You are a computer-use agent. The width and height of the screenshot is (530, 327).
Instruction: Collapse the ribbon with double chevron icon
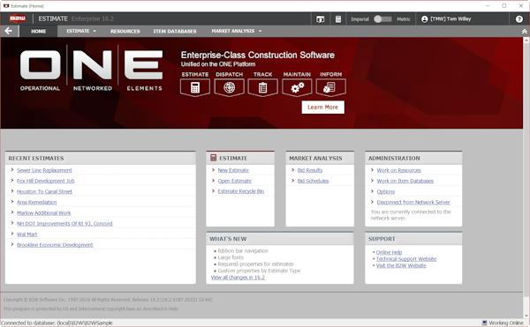(524, 32)
